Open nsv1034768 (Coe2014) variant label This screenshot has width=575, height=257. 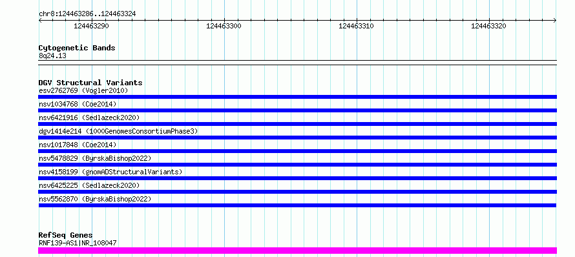pyautogui.click(x=78, y=104)
